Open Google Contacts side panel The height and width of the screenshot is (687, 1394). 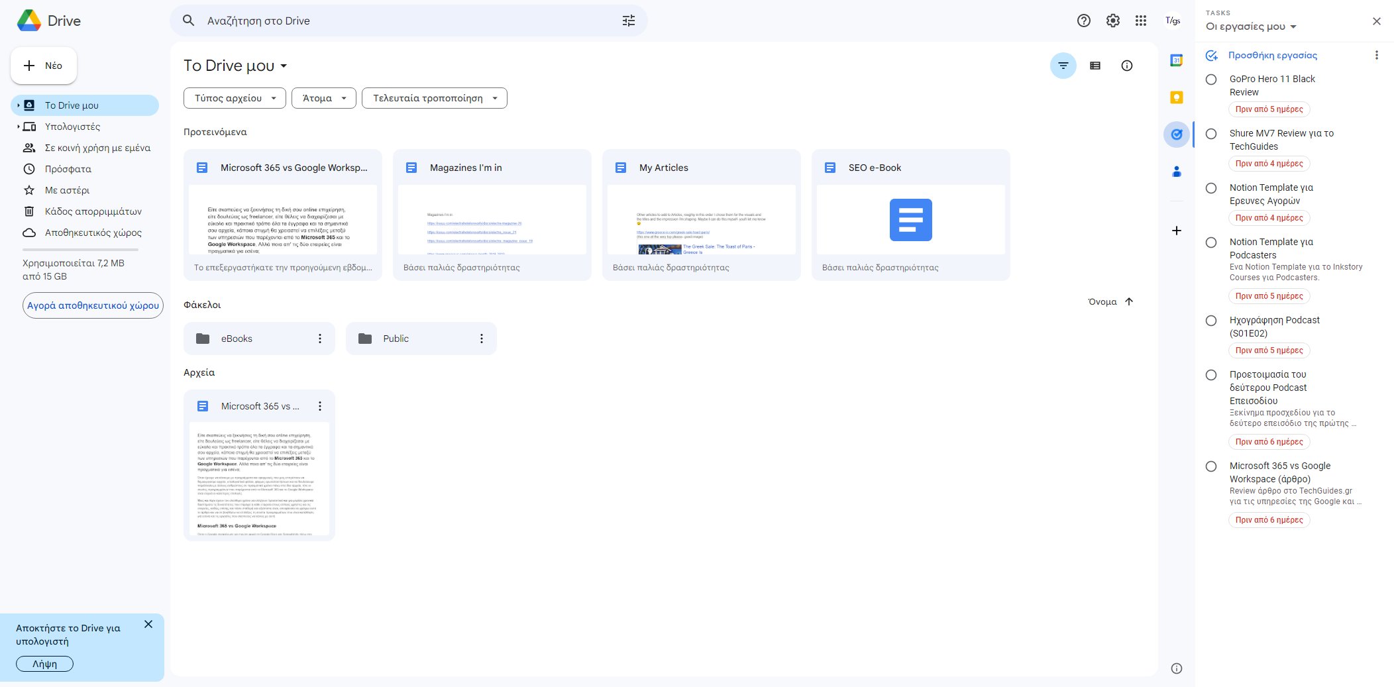(1176, 172)
